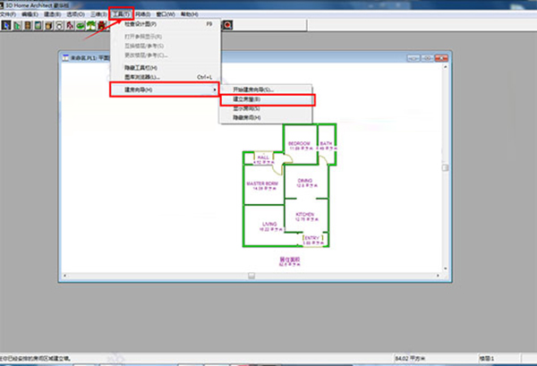Viewport: 537px width, 366px height.
Task: Choose 显示房间 in the submenu
Action: coord(266,108)
